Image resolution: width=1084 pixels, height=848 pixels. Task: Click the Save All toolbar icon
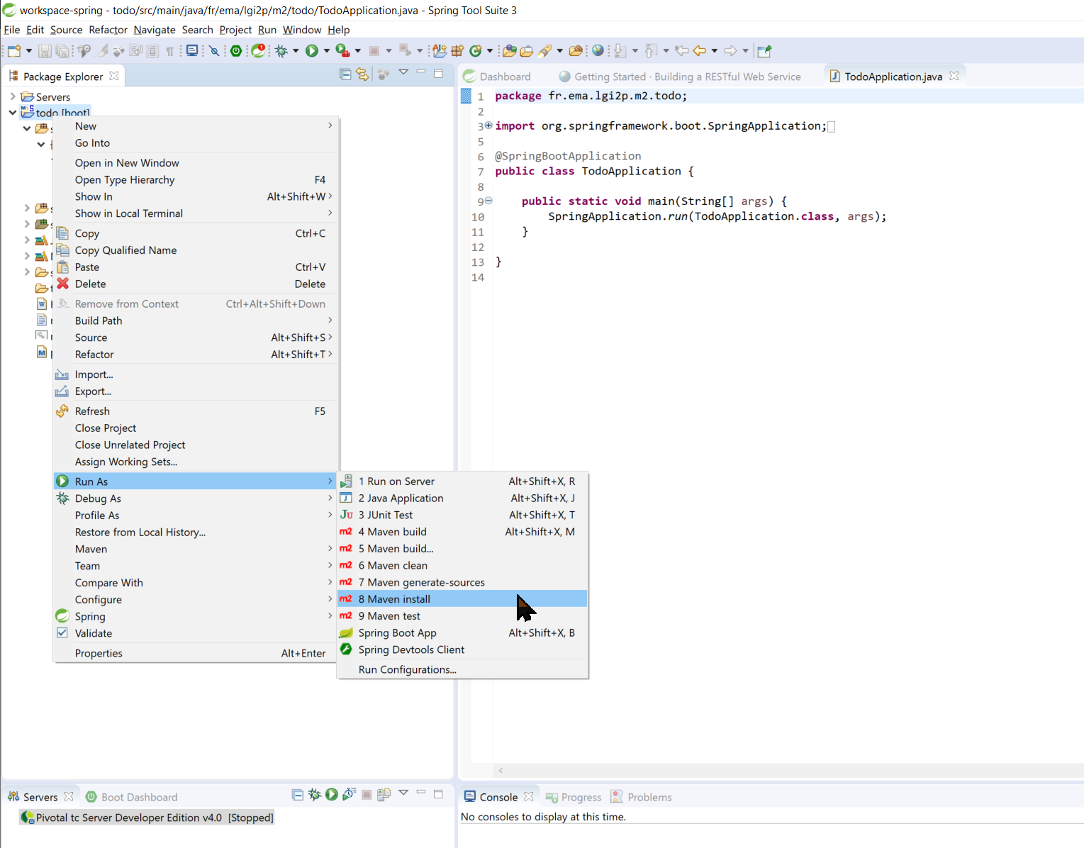[x=62, y=51]
